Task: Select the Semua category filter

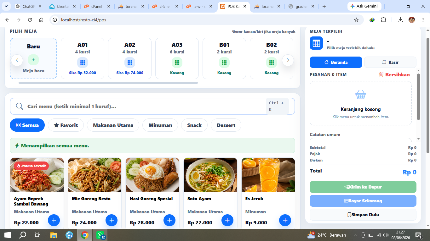Action: click(x=27, y=125)
